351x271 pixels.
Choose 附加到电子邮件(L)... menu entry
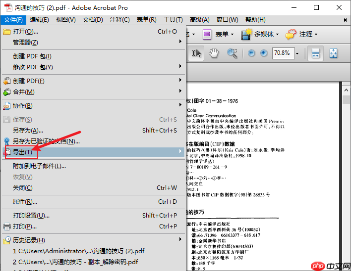93,166
